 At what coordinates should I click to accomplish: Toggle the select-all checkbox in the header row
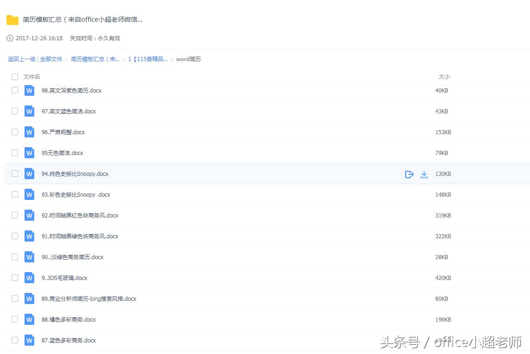point(14,76)
